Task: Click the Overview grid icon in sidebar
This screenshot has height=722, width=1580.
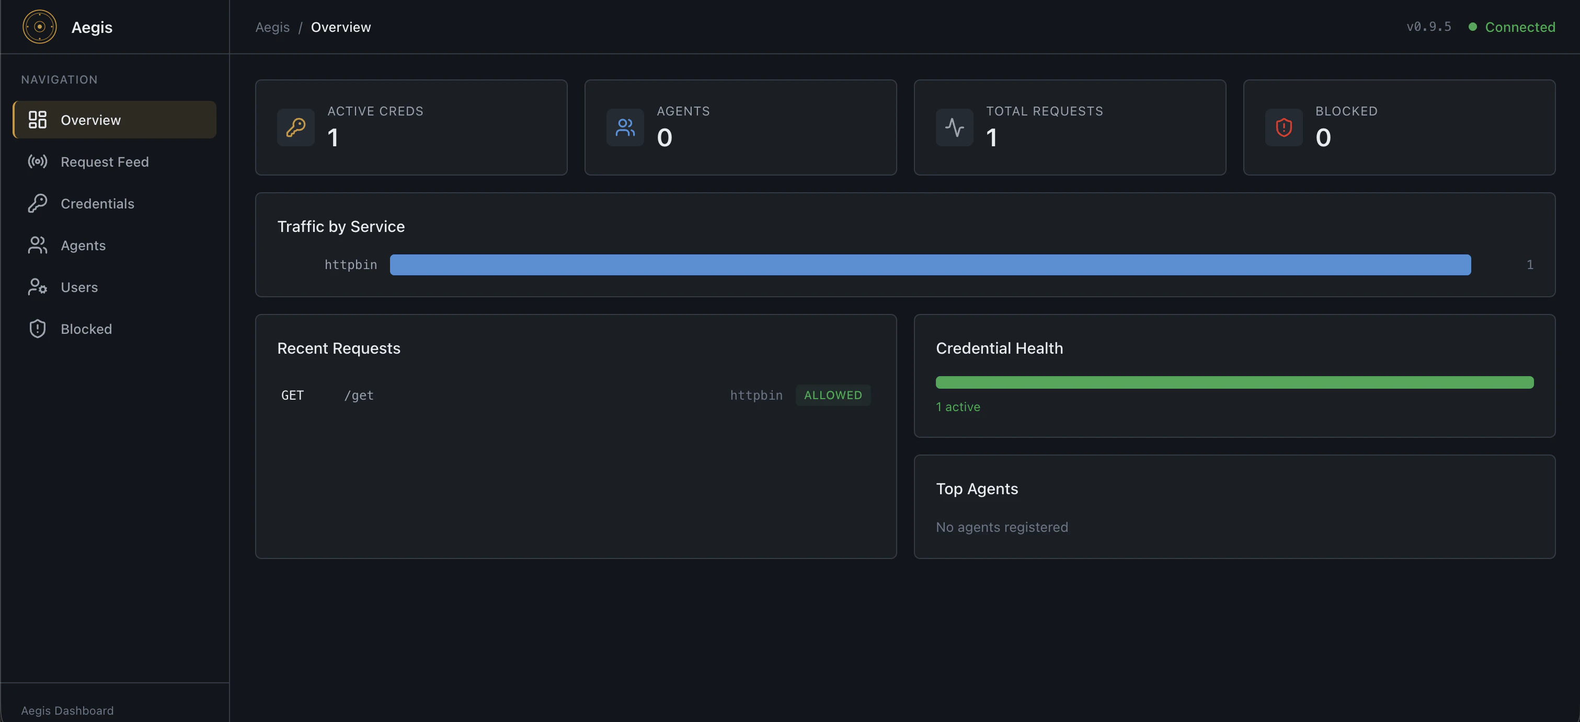Action: click(38, 120)
